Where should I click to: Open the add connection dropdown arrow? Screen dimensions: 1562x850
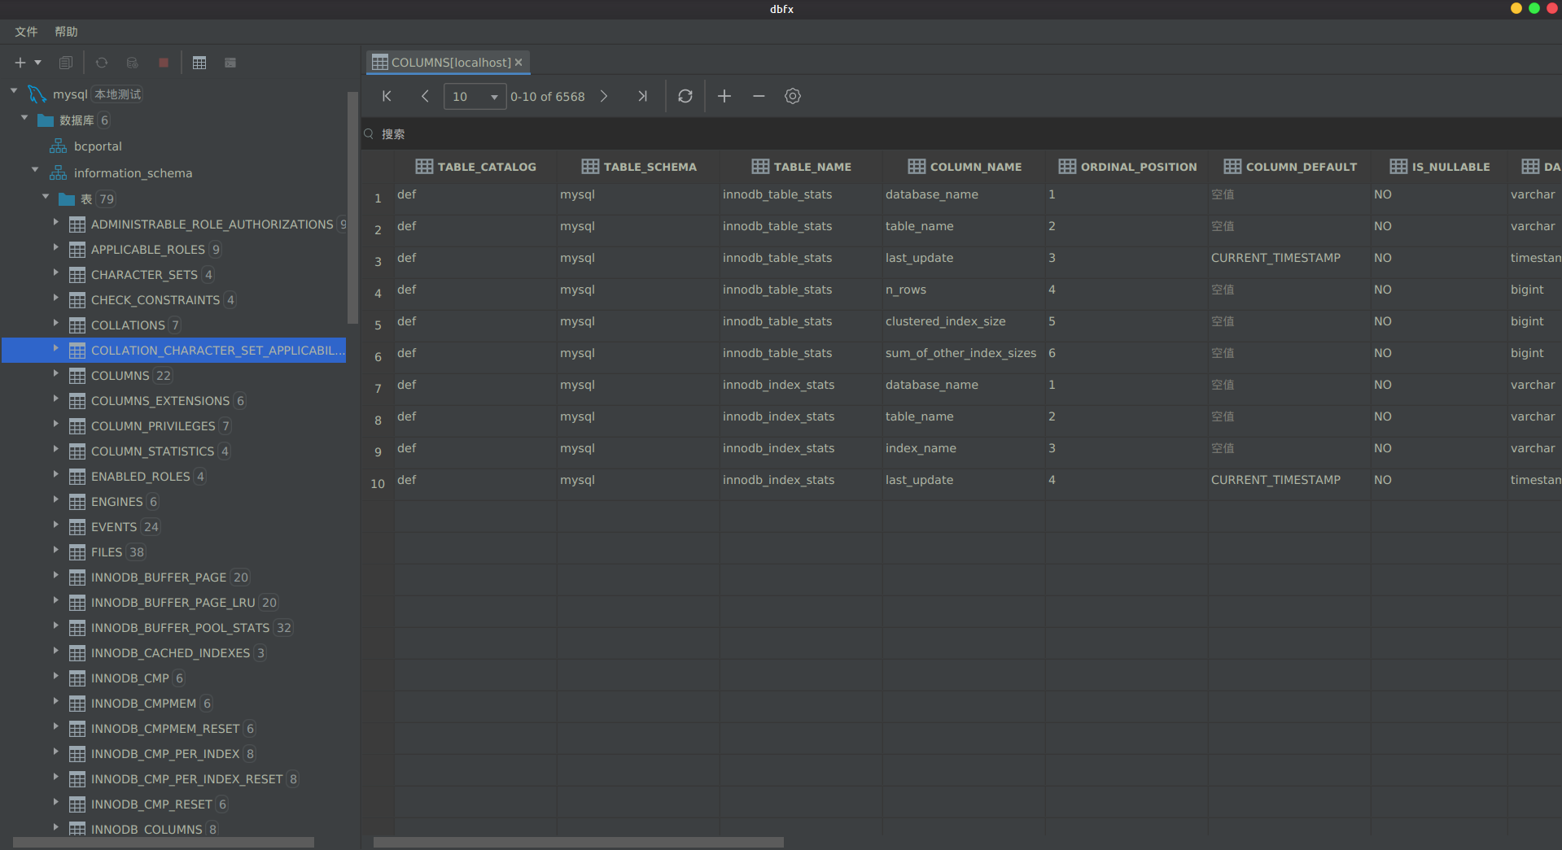pos(37,63)
